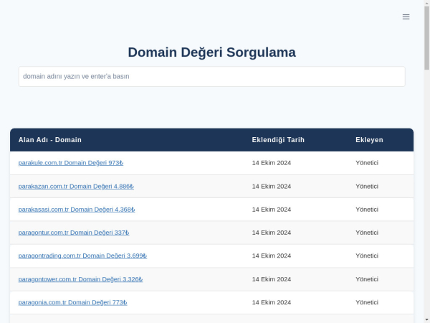Image resolution: width=430 pixels, height=323 pixels.
Task: Visit the parakasasi.com.tr domain value link
Action: [77, 210]
